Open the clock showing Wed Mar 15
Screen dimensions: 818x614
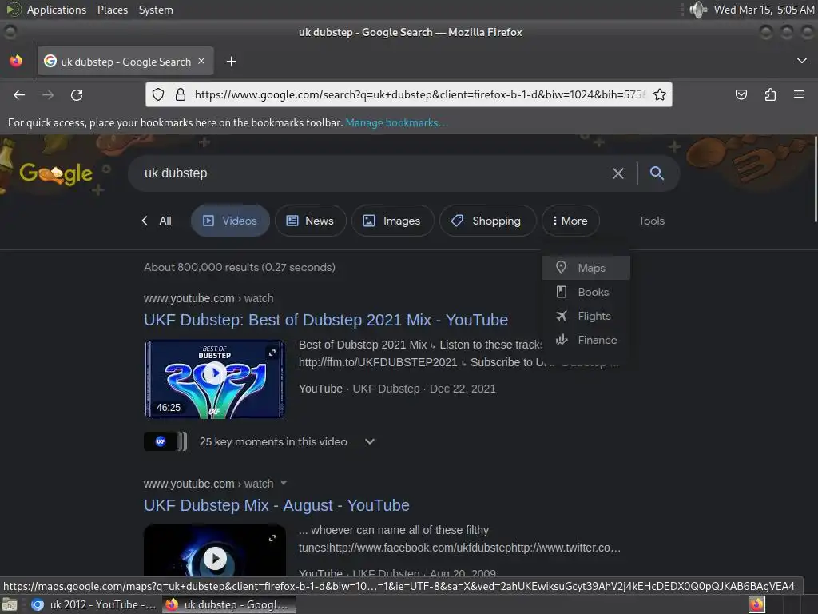[764, 10]
